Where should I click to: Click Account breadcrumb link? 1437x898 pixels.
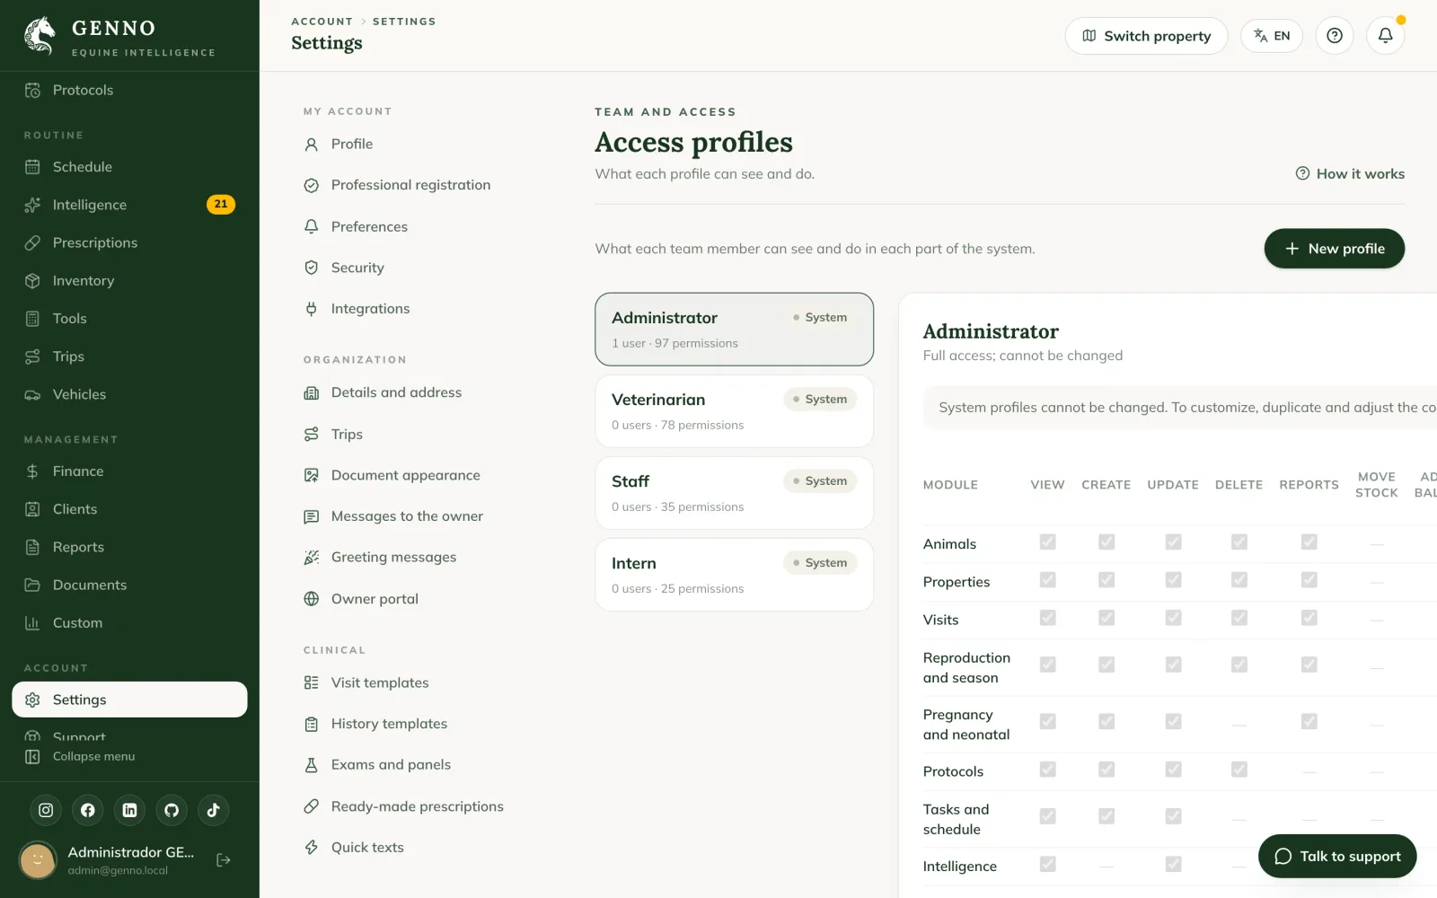(x=322, y=22)
